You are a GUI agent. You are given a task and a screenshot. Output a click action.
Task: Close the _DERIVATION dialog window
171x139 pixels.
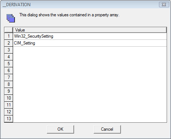coord(164,5)
